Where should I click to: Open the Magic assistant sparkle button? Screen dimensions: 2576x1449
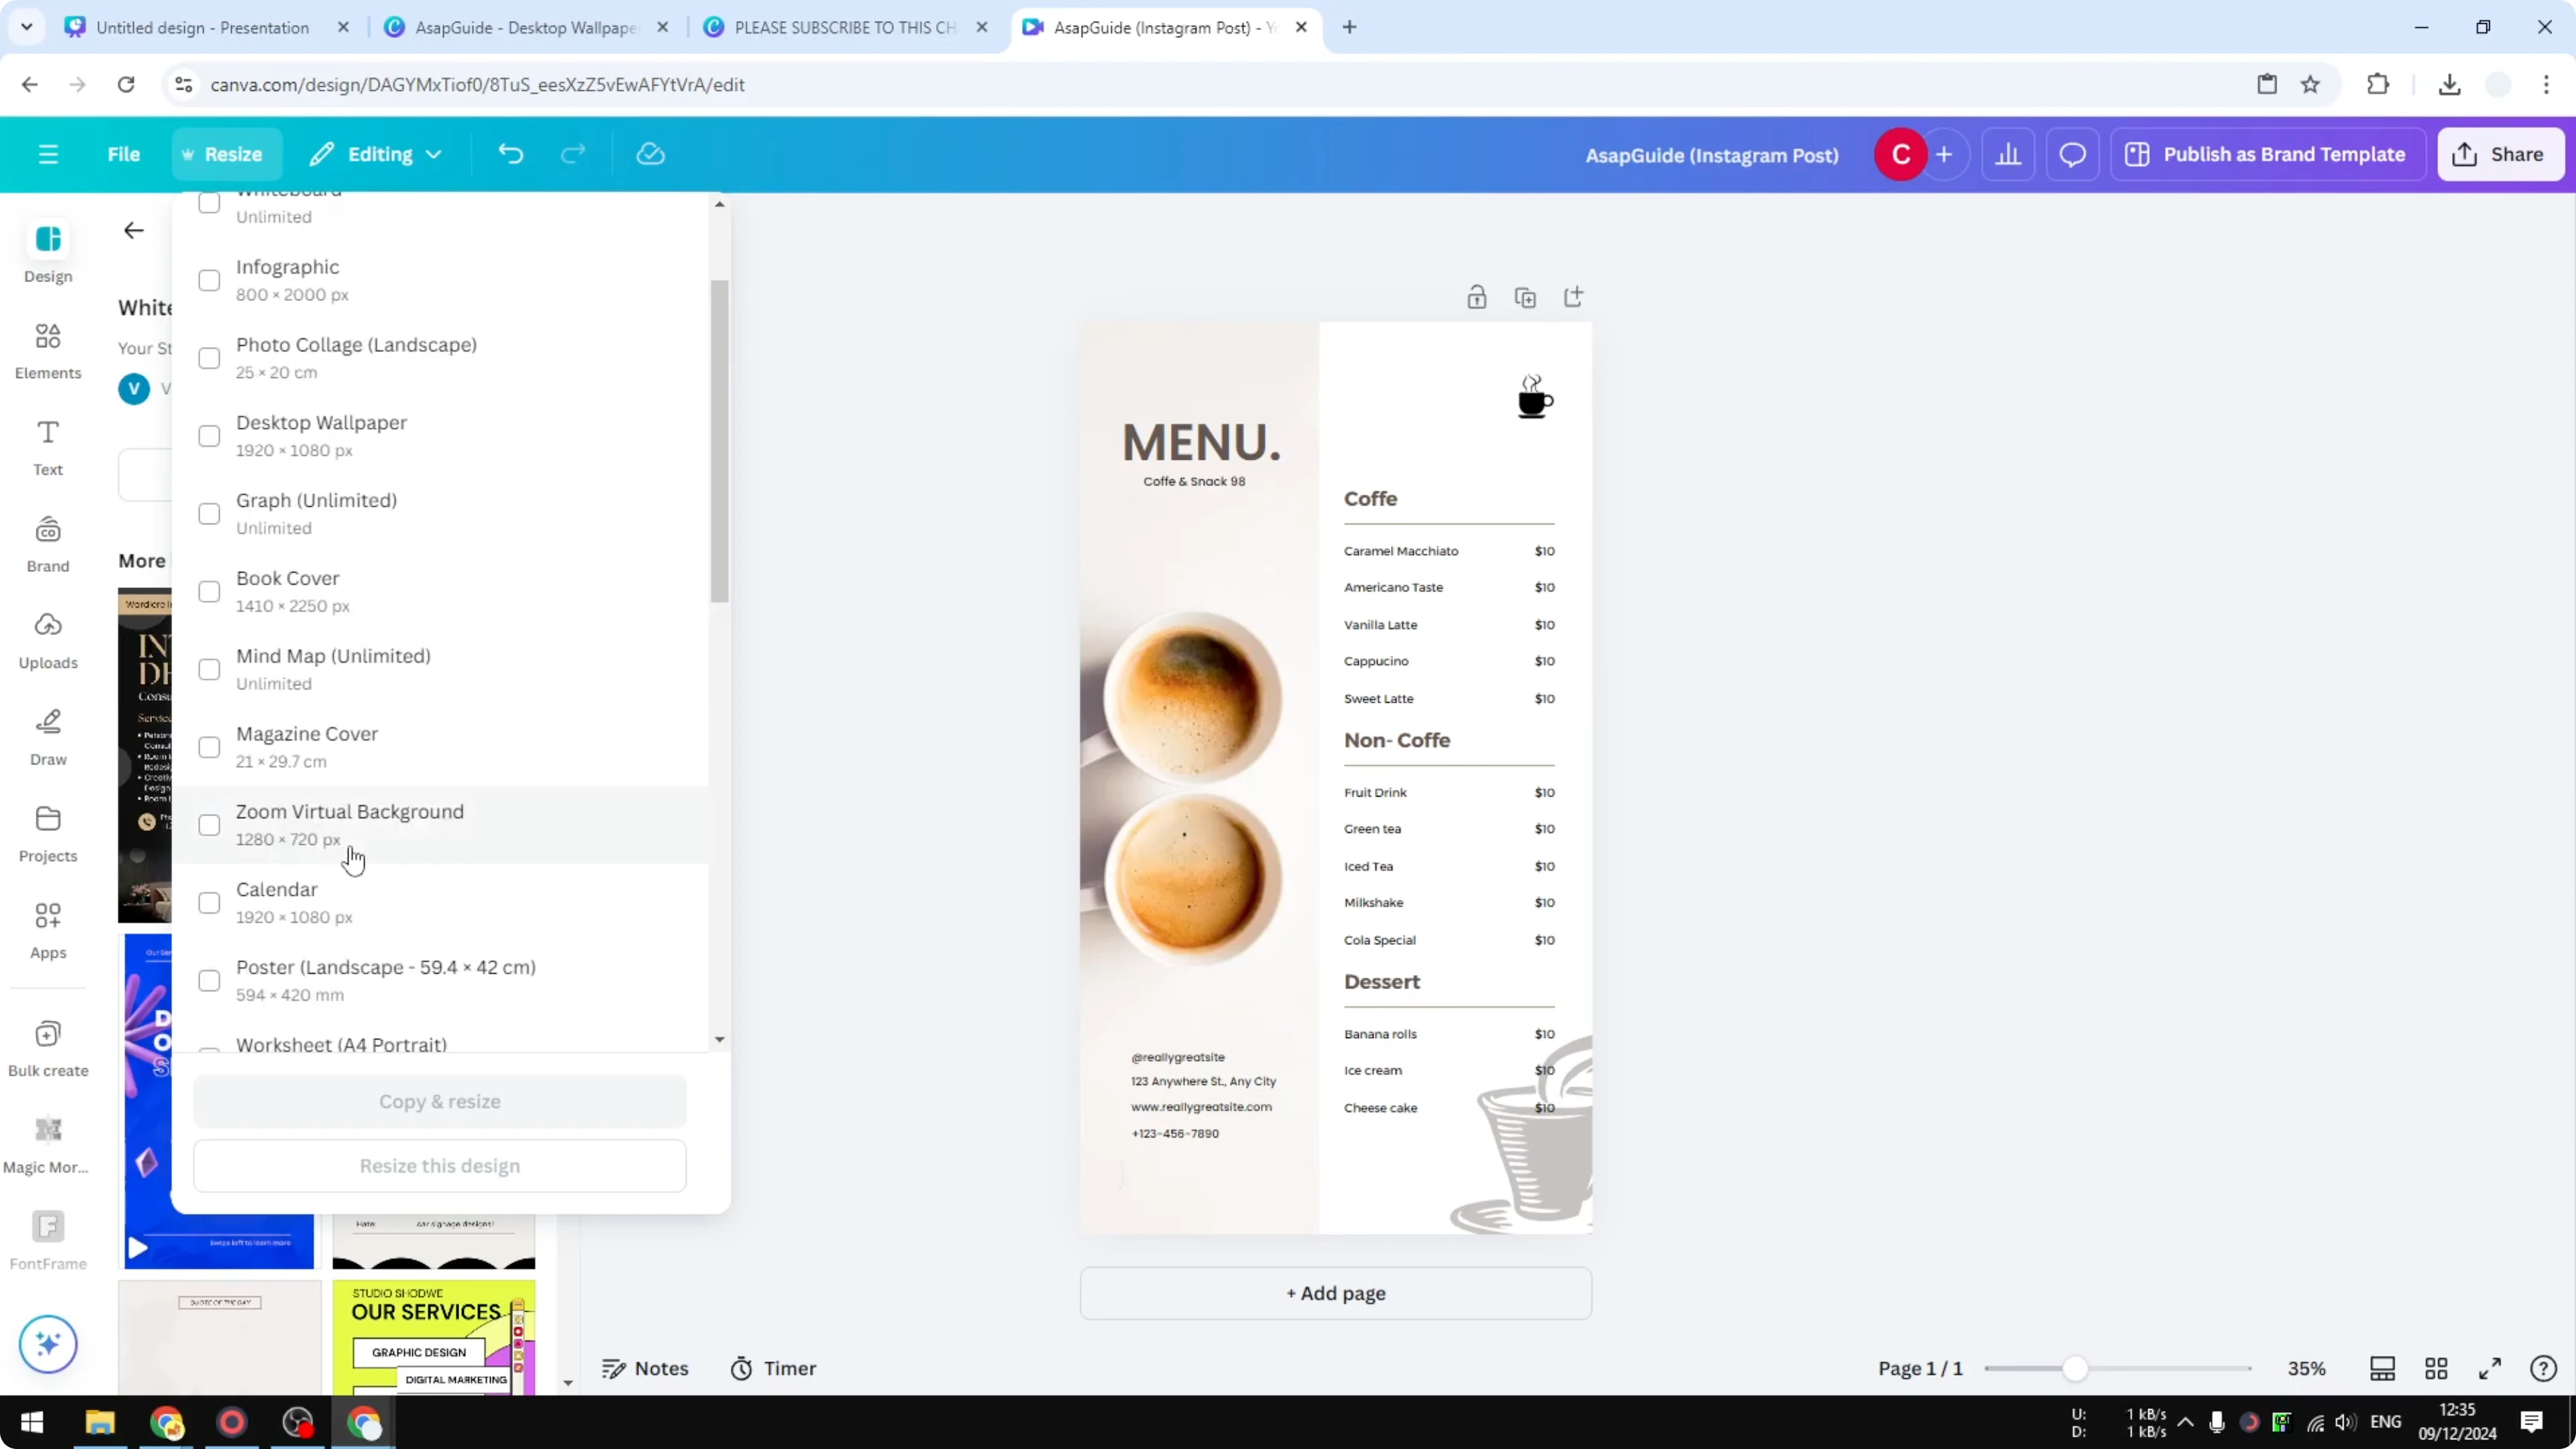pos(48,1343)
